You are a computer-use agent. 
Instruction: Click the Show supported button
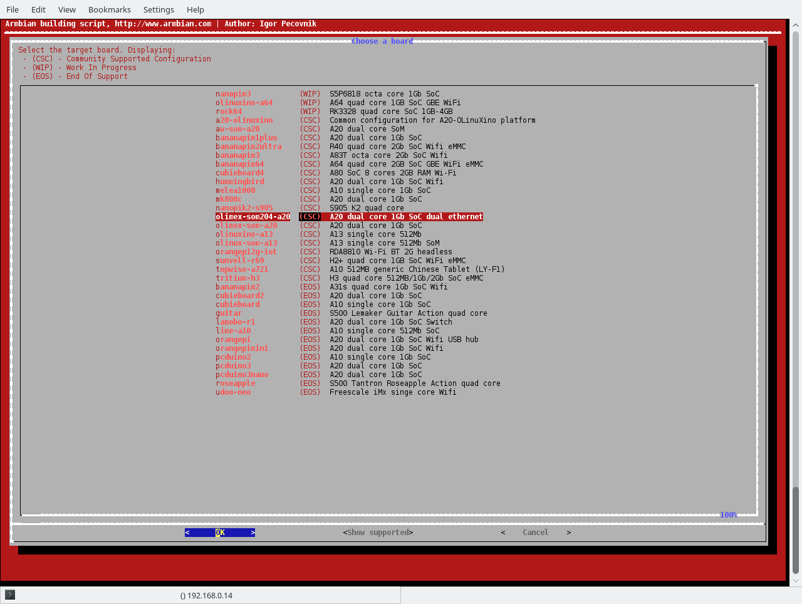(378, 533)
